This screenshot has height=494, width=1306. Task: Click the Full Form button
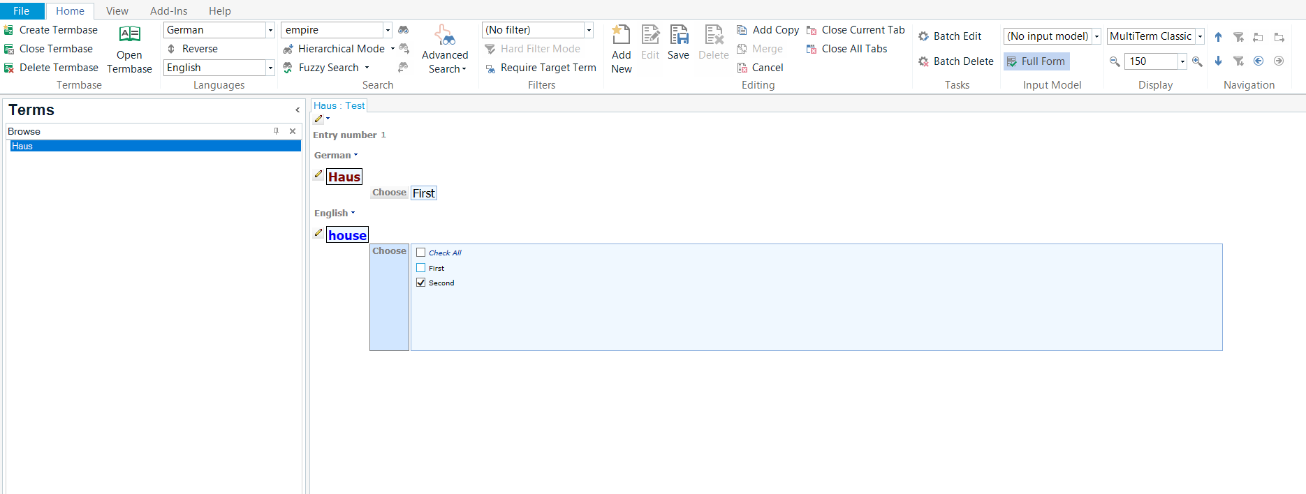pos(1036,61)
